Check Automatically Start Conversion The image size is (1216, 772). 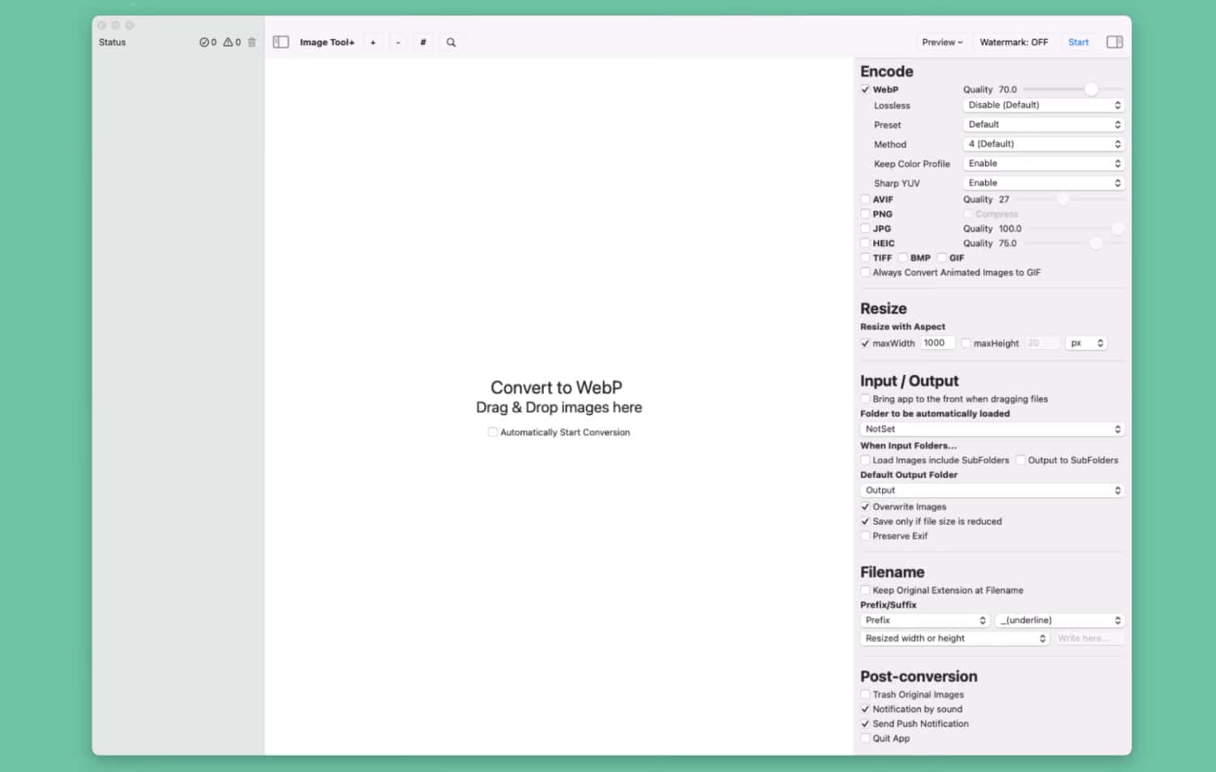[x=493, y=433]
